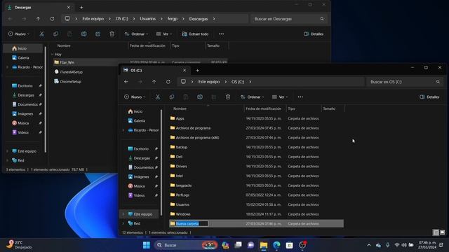
Task: Refresh the Descargas window
Action: 52,19
